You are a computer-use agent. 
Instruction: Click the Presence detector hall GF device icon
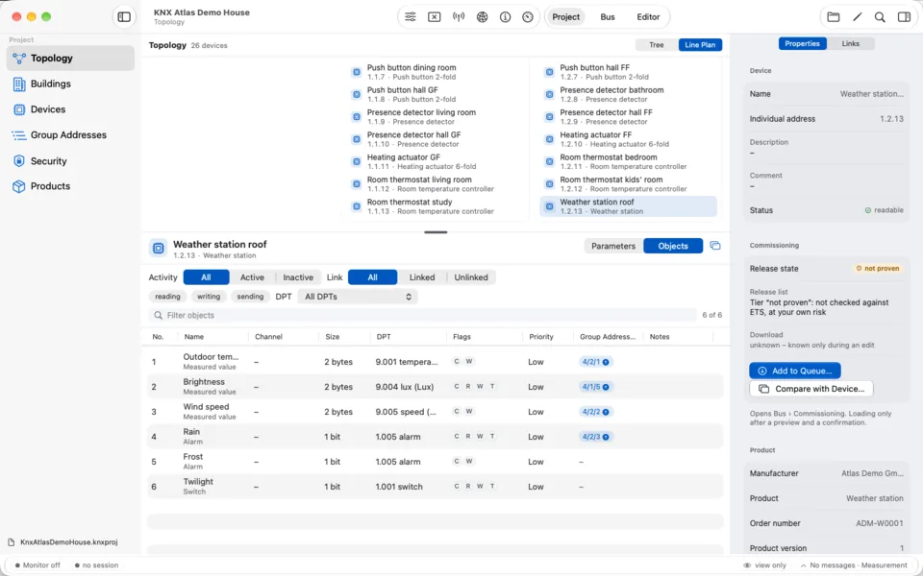356,139
